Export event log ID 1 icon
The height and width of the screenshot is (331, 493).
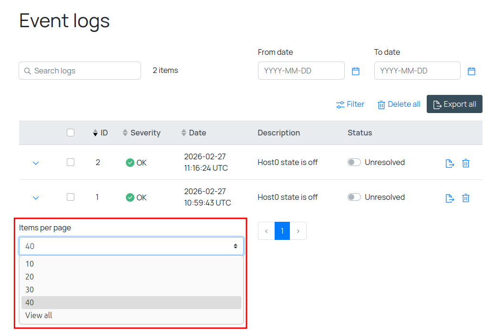(x=449, y=198)
